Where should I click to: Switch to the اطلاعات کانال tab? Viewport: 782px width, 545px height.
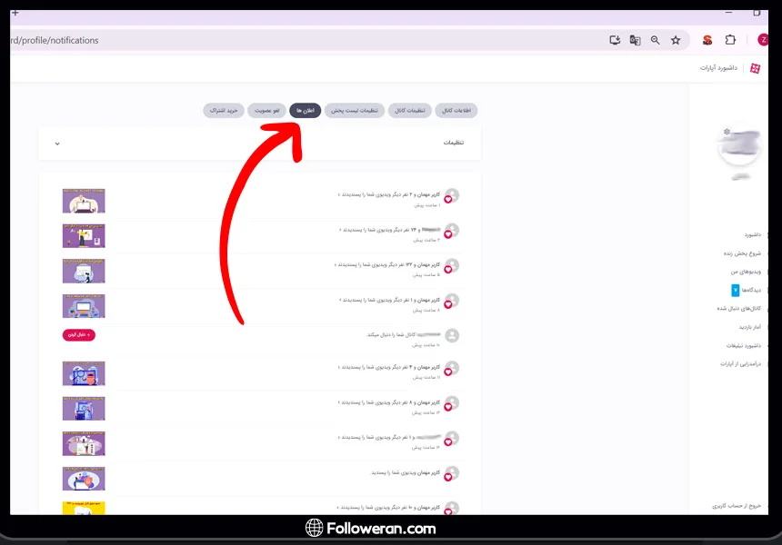[456, 111]
